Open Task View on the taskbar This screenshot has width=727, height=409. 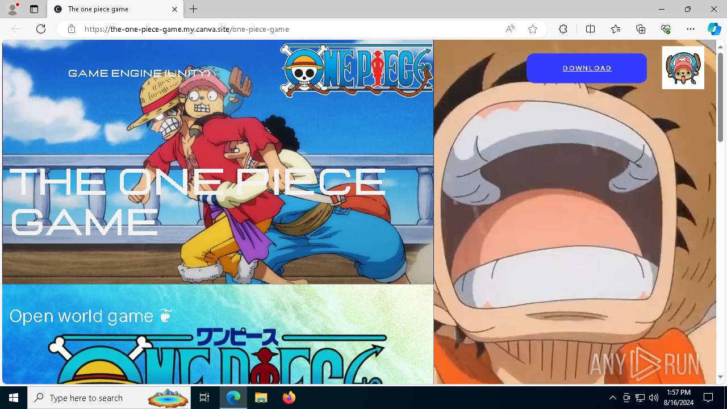pyautogui.click(x=204, y=398)
